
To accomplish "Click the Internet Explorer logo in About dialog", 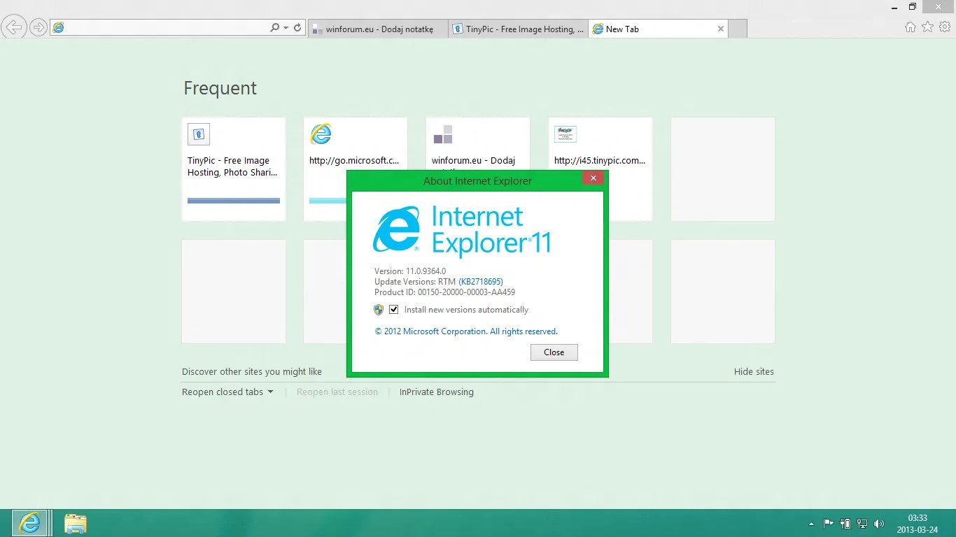I will [395, 231].
